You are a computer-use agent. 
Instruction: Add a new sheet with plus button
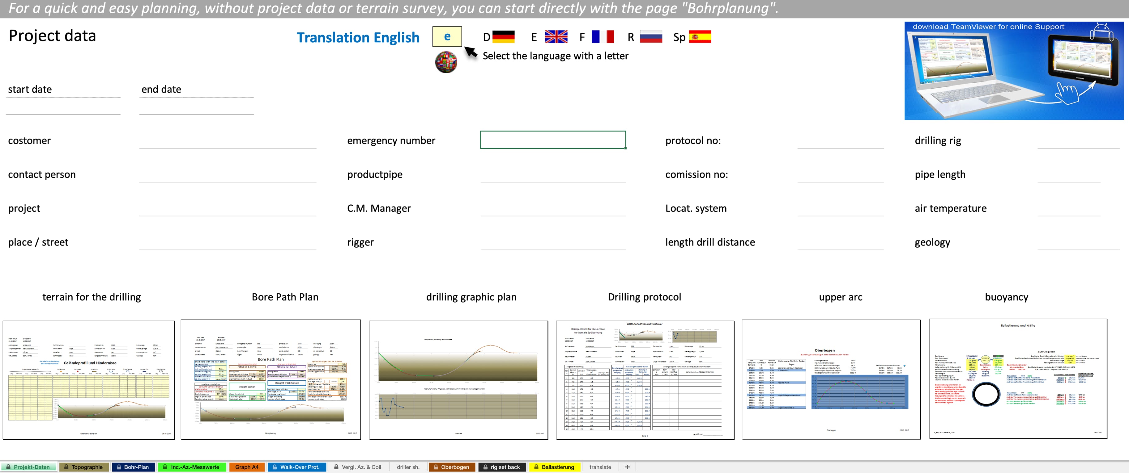pos(627,467)
